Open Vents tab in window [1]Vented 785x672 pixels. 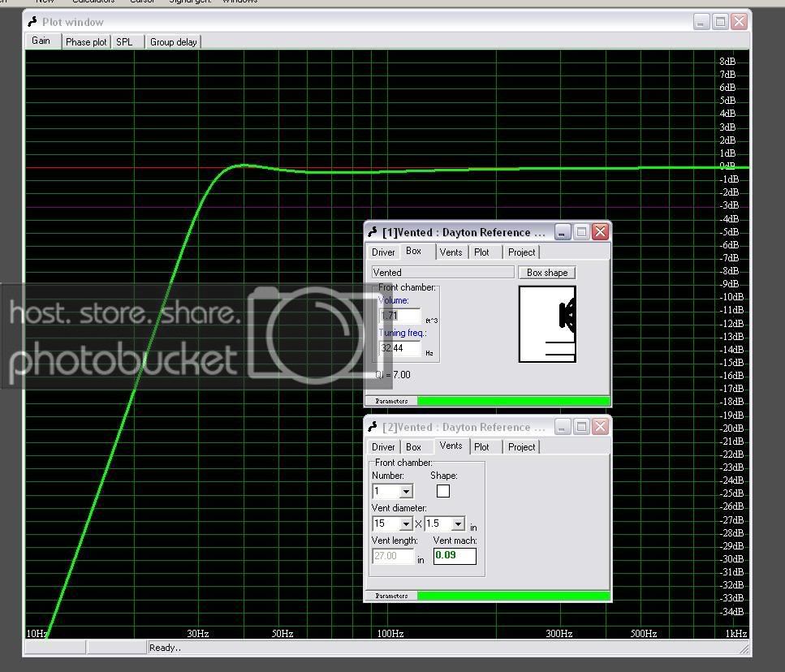[451, 252]
